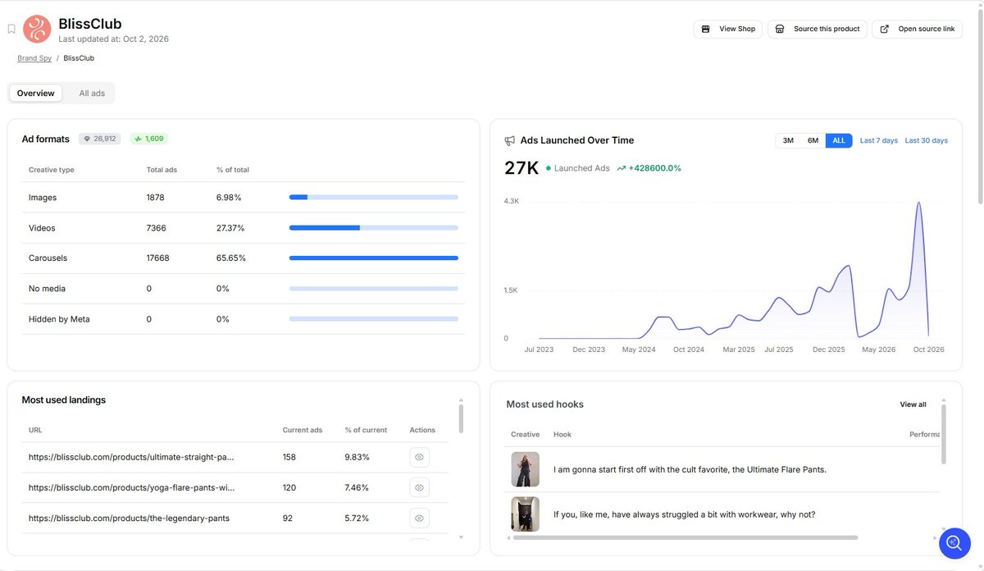Open the floating chat search bubble
The height and width of the screenshot is (571, 984).
coord(954,543)
